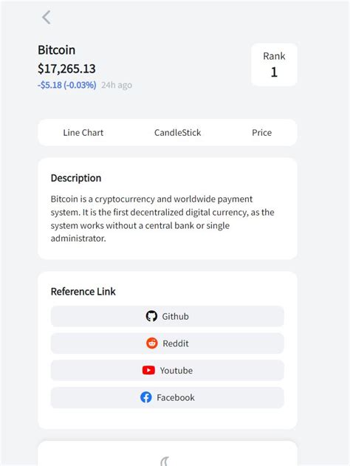
Task: Click the GitHub octocat logo icon
Action: point(151,316)
